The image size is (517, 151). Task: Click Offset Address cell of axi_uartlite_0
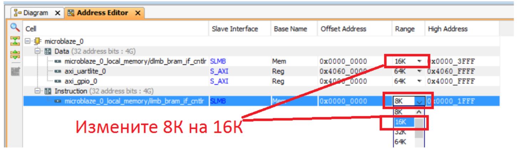point(343,71)
